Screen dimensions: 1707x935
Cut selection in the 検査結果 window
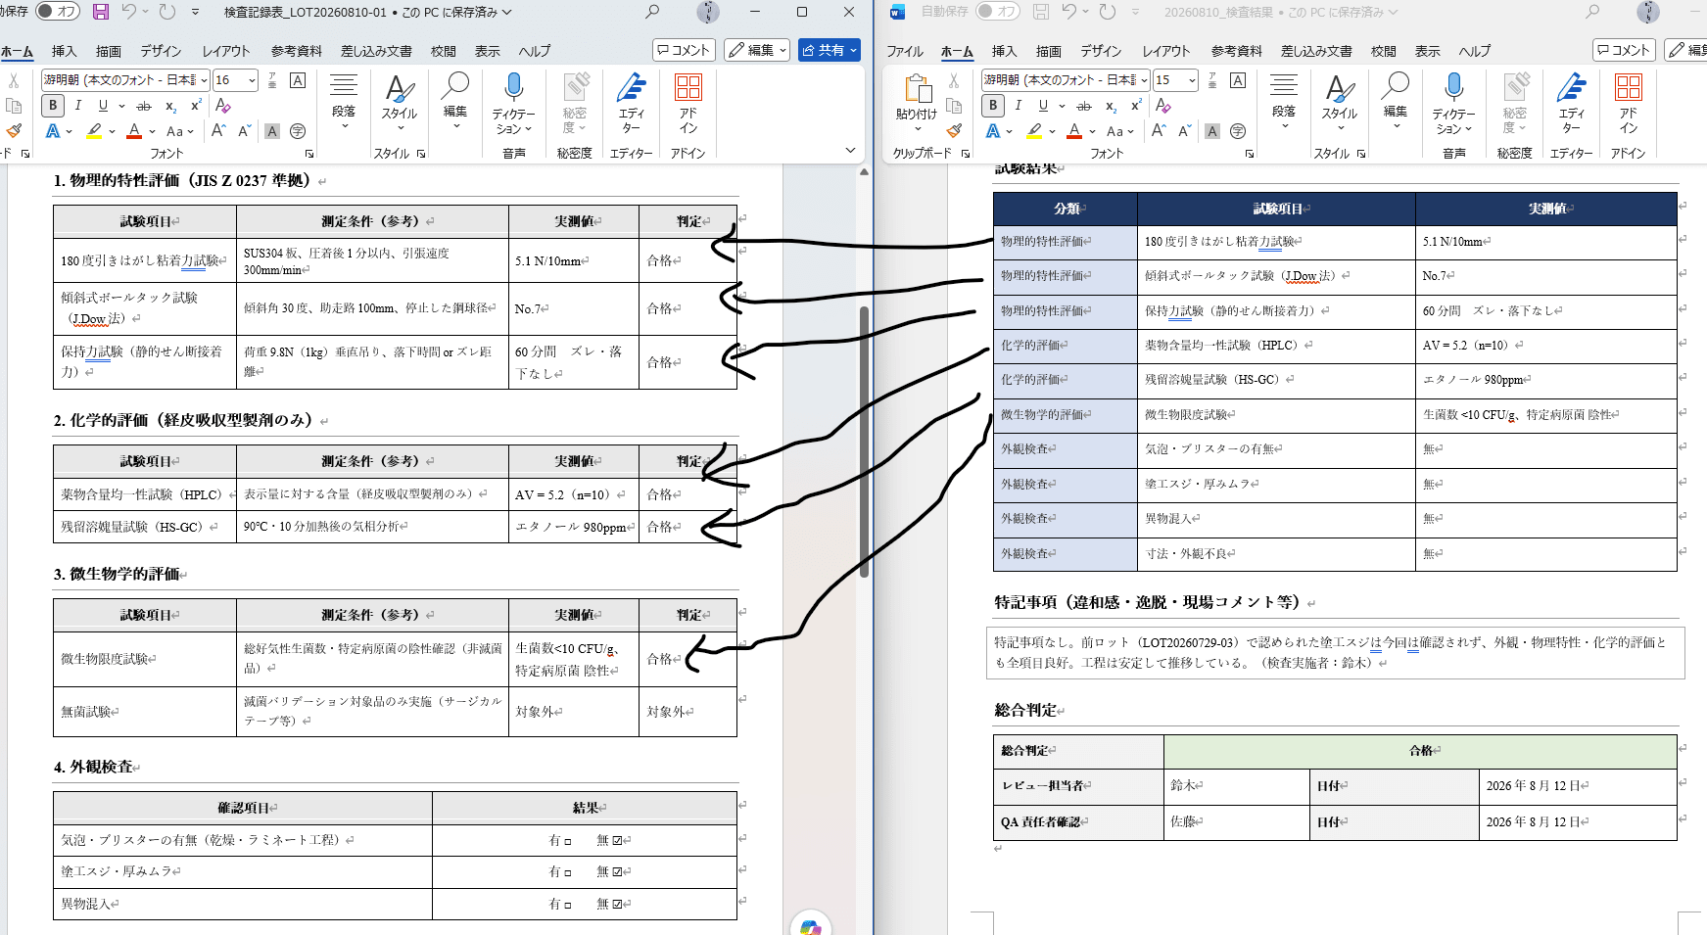(x=954, y=81)
